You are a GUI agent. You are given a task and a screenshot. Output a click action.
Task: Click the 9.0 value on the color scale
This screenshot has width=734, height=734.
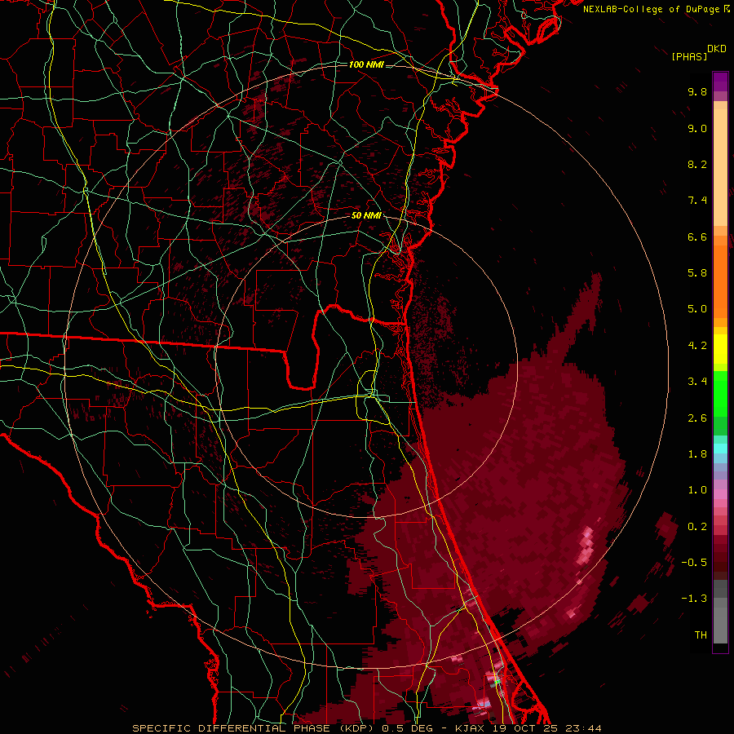click(x=697, y=128)
